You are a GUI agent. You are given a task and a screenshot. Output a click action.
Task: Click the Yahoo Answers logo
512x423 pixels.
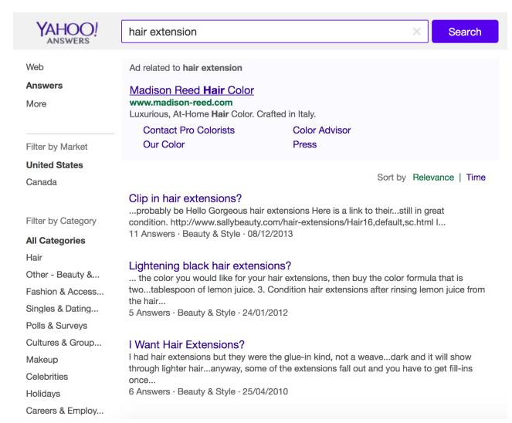click(66, 32)
